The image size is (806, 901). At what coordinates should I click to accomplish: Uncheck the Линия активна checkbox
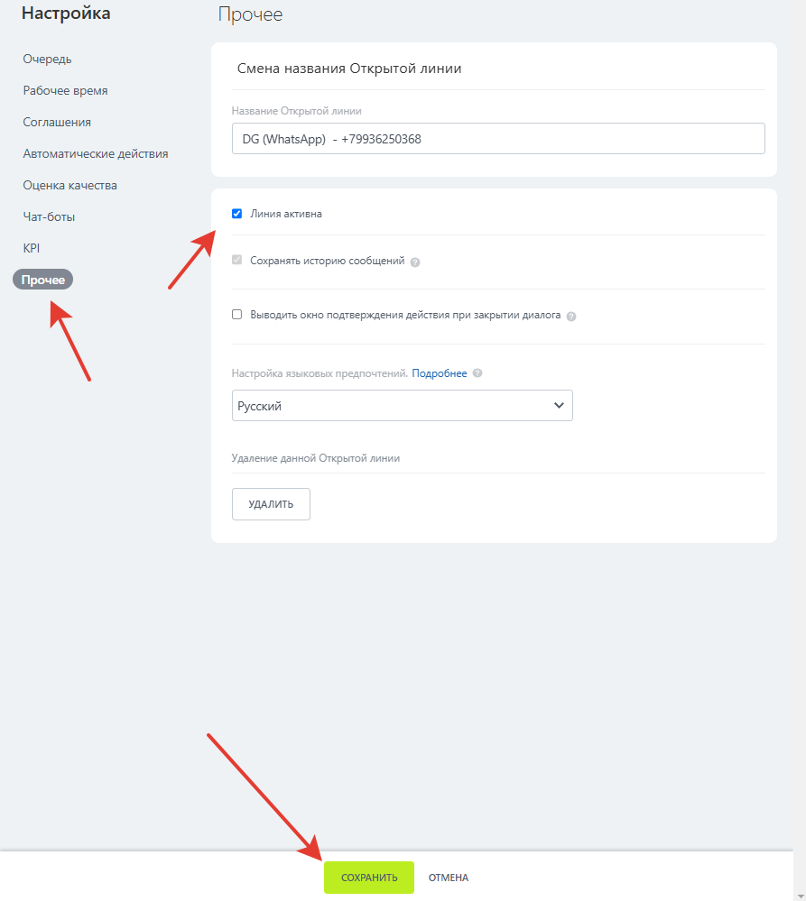pyautogui.click(x=236, y=214)
